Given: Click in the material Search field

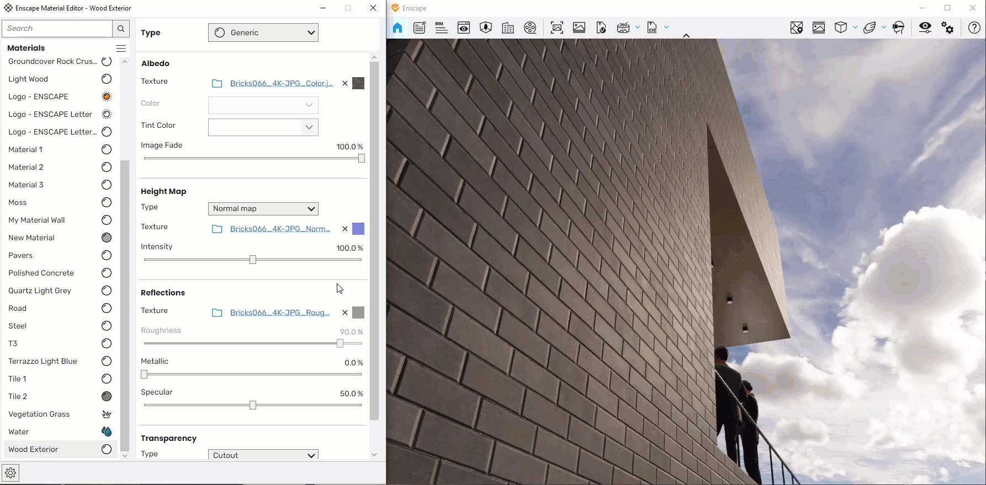Looking at the screenshot, I should click(57, 29).
